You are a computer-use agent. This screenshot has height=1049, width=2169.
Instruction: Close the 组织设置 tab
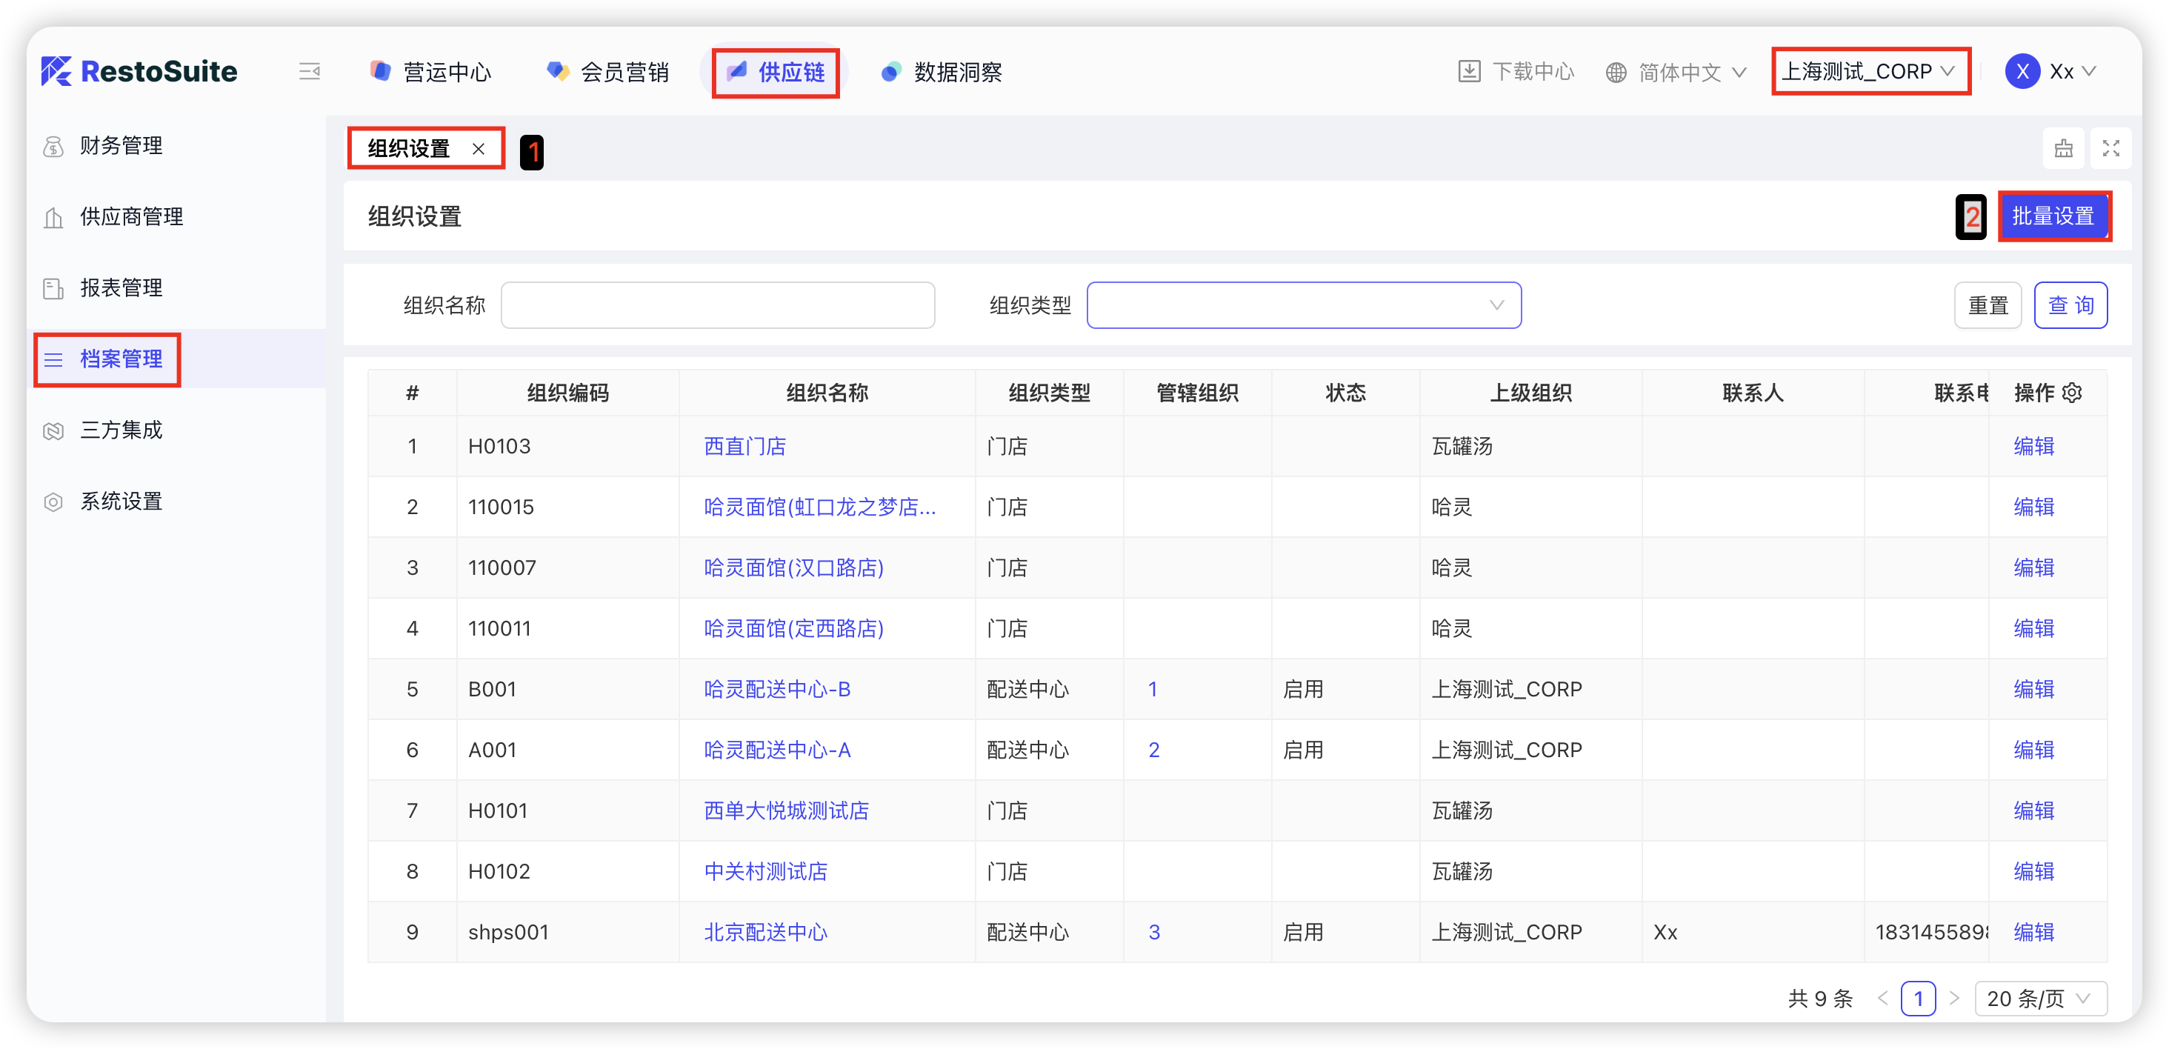pos(479,149)
